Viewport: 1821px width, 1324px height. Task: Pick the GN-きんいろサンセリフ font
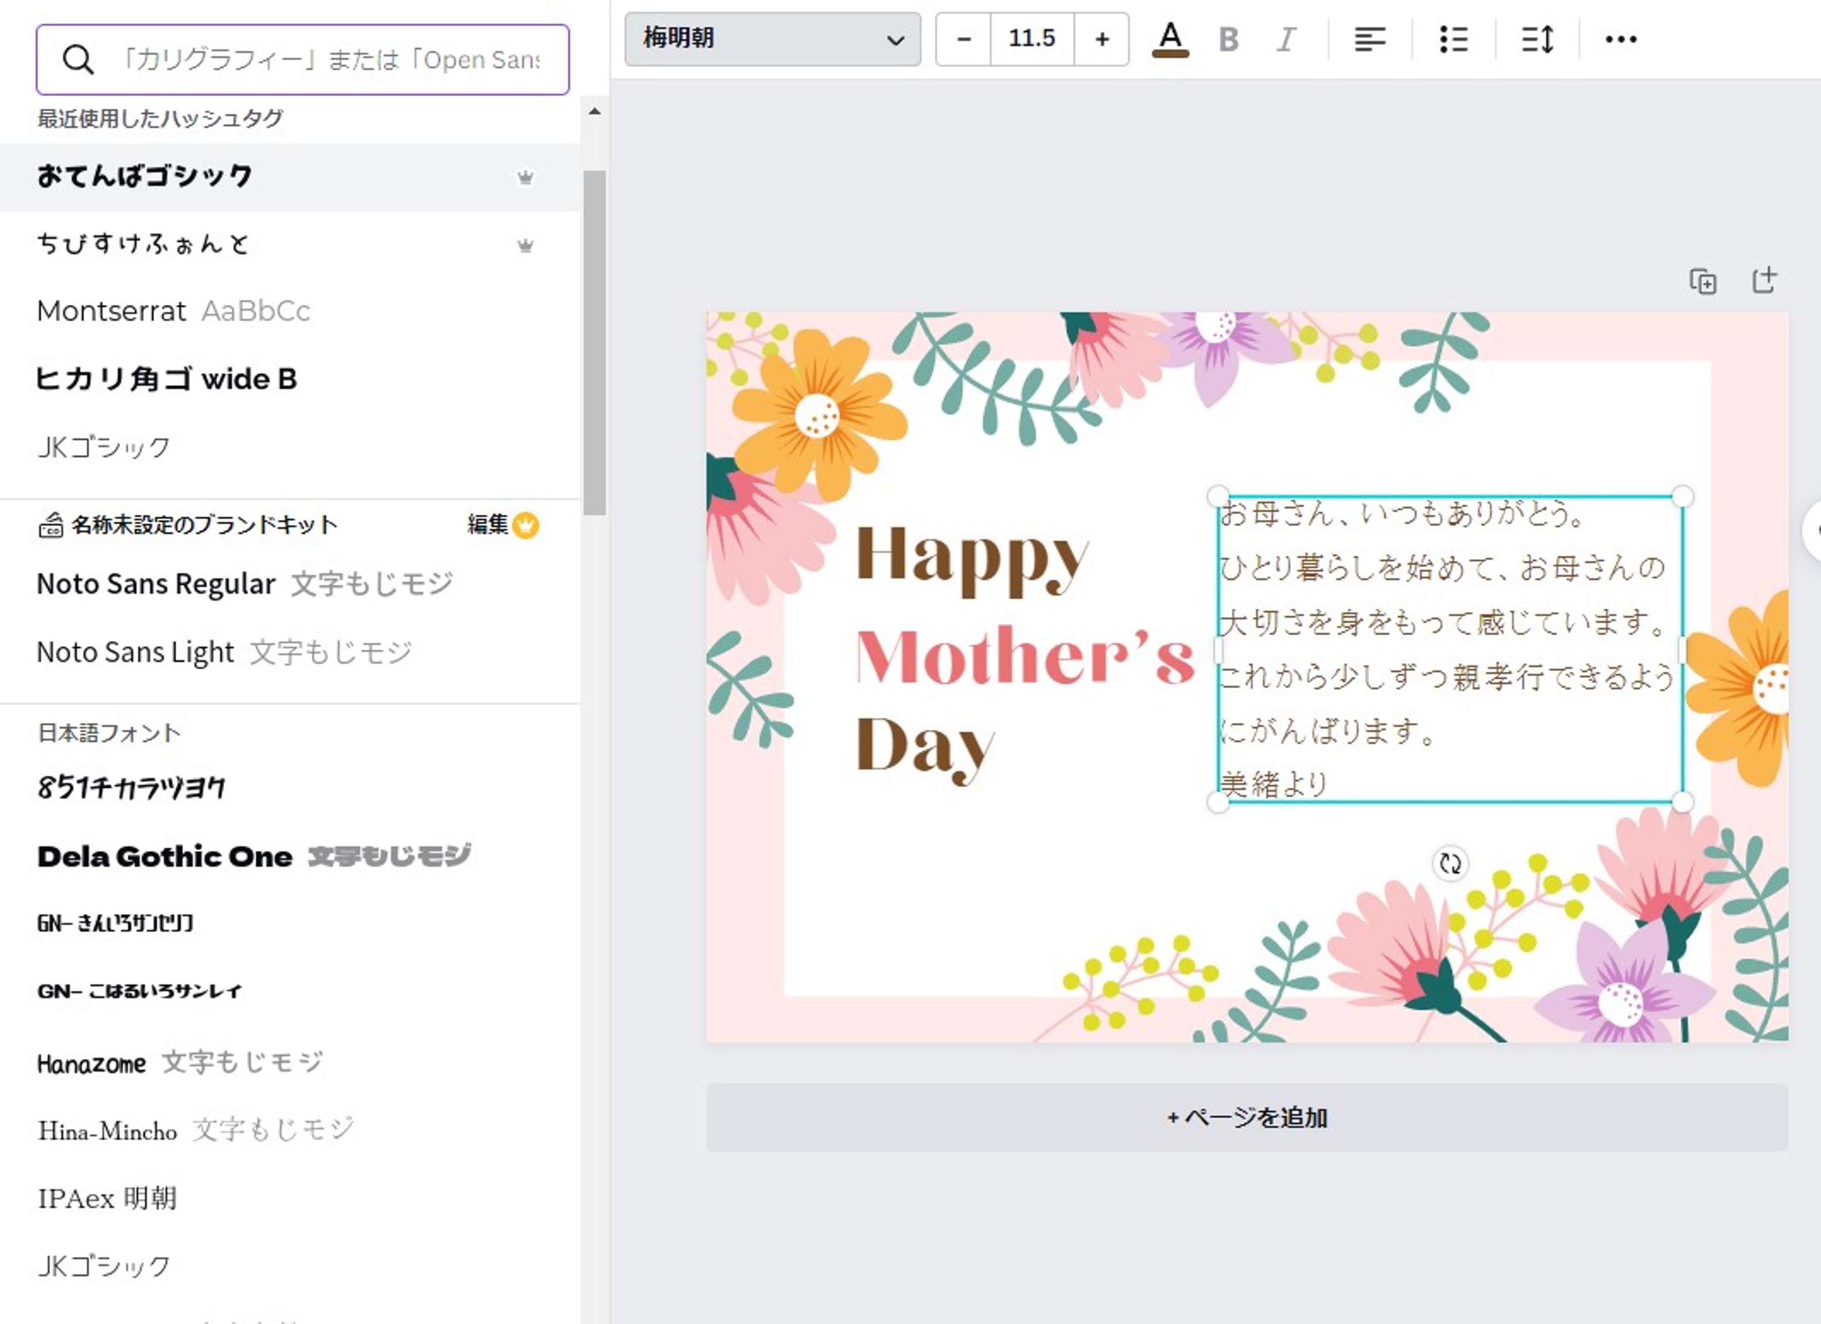click(290, 923)
